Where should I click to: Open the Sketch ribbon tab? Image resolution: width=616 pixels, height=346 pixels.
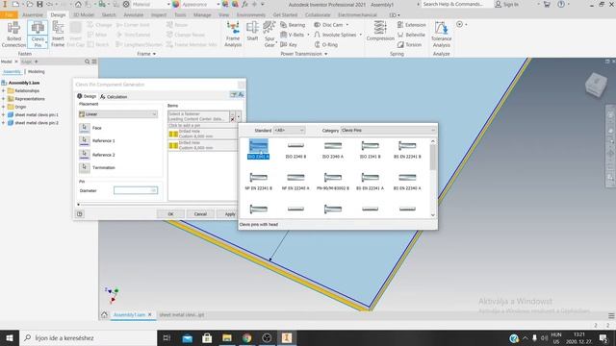pos(109,15)
